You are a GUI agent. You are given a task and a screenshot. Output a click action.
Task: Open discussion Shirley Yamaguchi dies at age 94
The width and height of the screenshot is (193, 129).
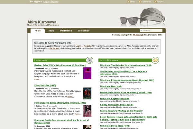pos(116,105)
